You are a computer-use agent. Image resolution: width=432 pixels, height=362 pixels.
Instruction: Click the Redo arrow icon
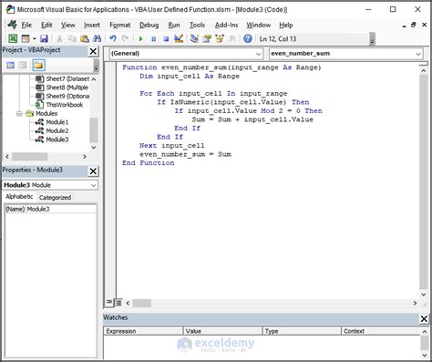pyautogui.click(x=125, y=38)
